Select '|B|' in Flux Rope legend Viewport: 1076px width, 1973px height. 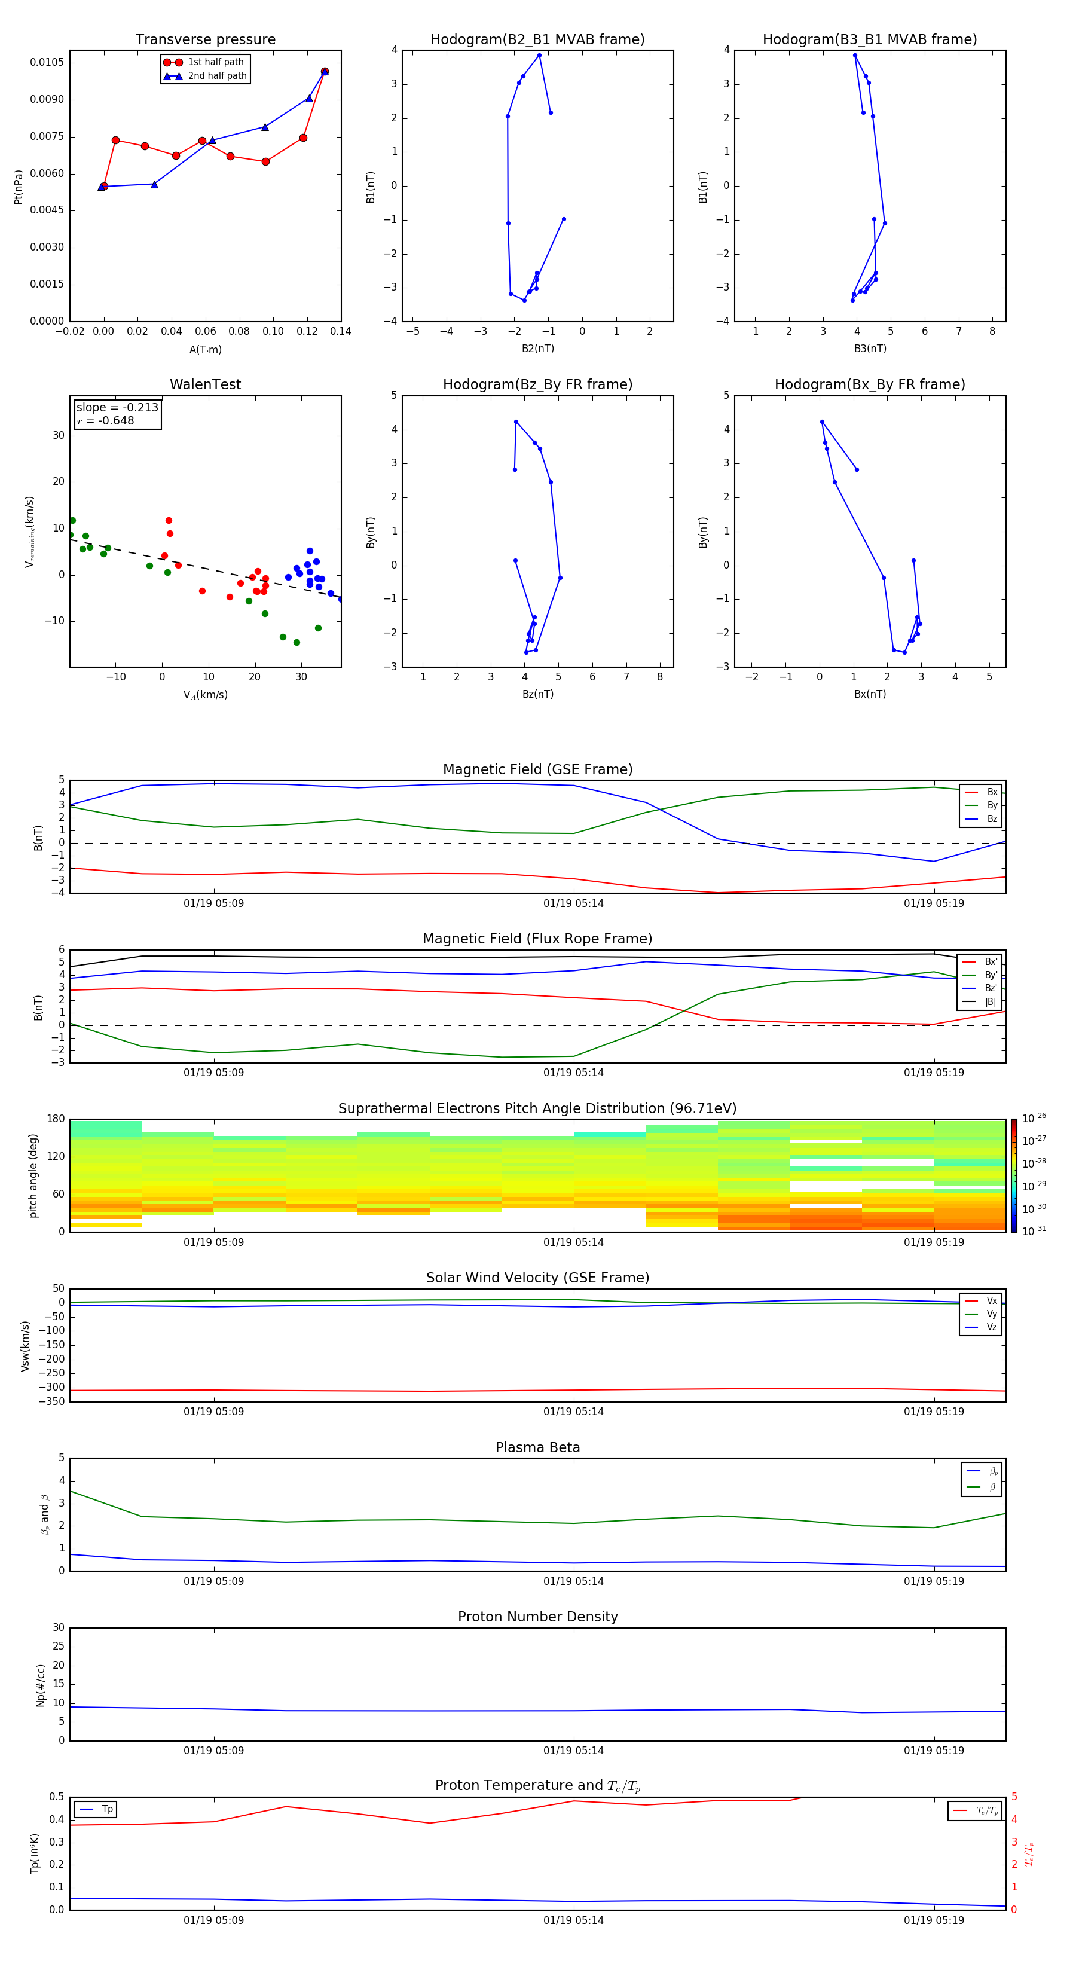pos(981,1002)
